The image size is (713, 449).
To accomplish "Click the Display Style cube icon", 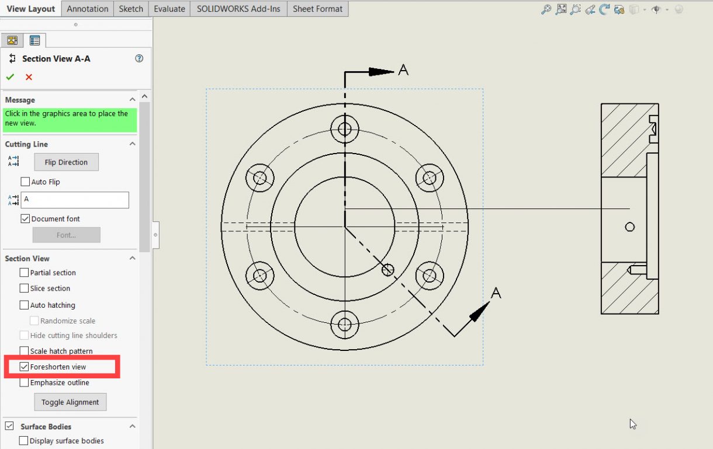I will 634,9.
